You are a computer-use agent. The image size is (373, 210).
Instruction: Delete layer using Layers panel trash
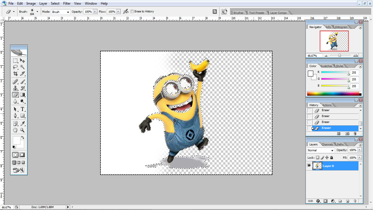coord(355,201)
